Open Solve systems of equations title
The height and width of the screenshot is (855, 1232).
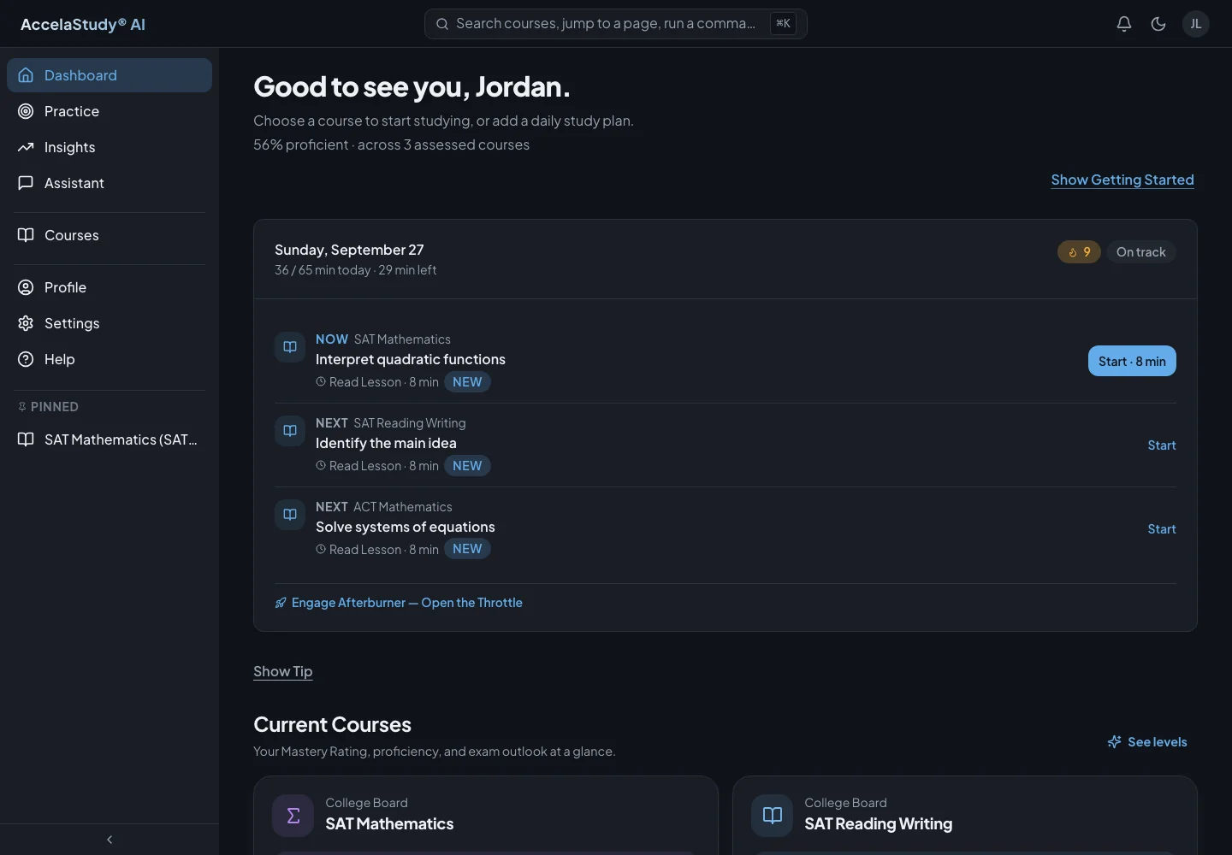pyautogui.click(x=406, y=528)
